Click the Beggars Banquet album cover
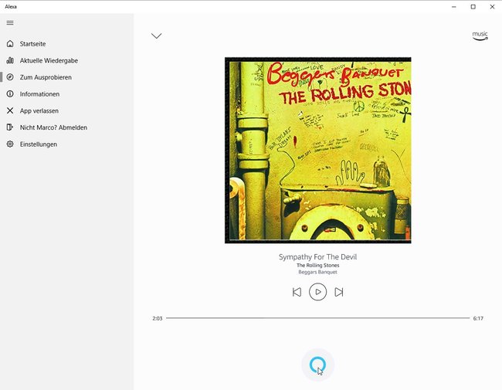Image resolution: width=502 pixels, height=390 pixels. [318, 150]
